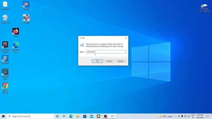
Task: Open the volume control tray icon
Action: click(189, 116)
